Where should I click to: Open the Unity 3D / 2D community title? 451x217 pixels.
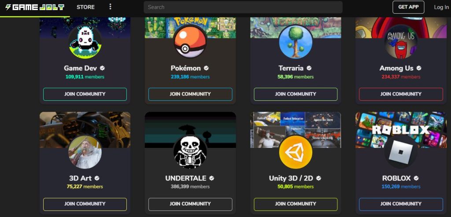click(291, 178)
